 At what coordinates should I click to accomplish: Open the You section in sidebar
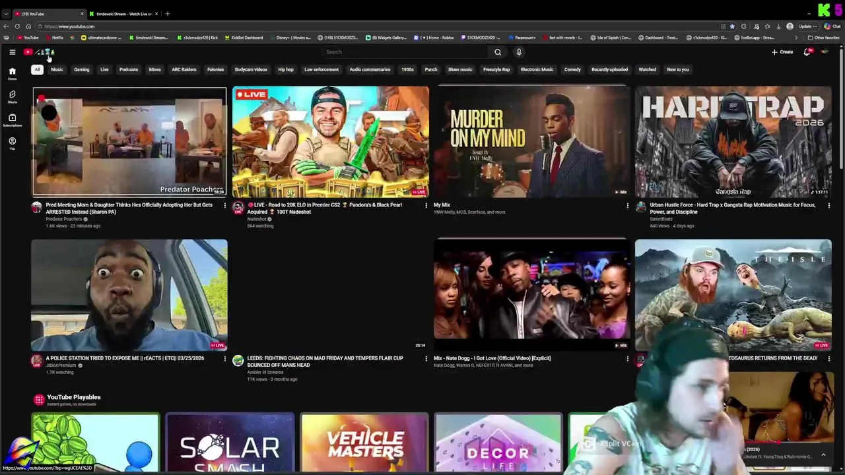pyautogui.click(x=12, y=143)
